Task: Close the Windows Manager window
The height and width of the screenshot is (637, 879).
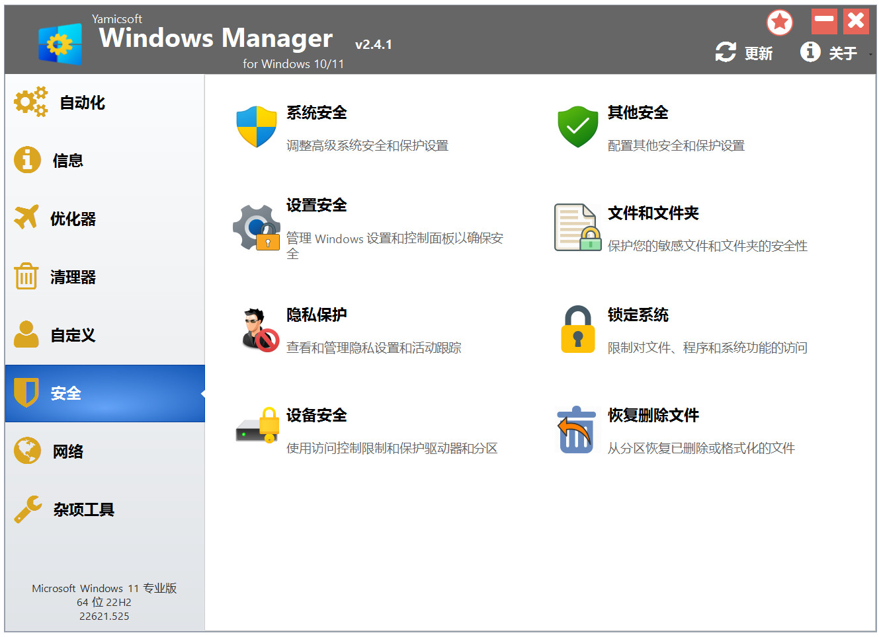Action: pos(856,21)
